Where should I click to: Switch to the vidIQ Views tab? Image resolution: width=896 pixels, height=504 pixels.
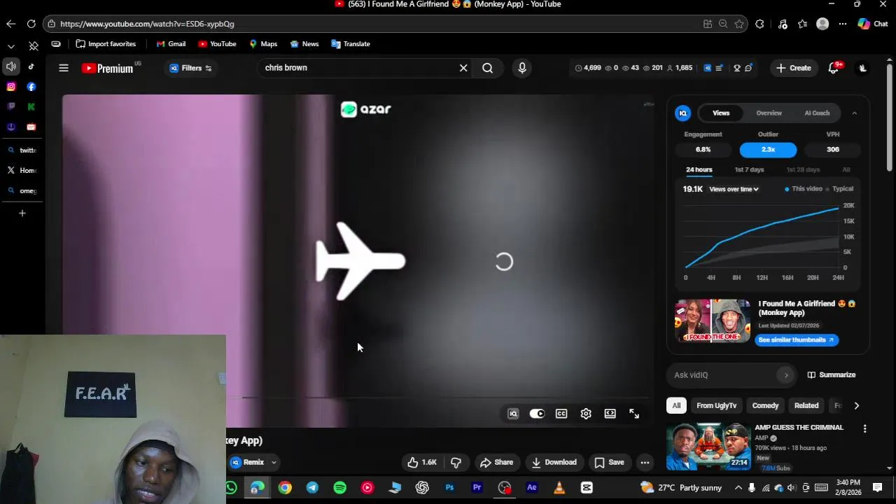point(721,113)
